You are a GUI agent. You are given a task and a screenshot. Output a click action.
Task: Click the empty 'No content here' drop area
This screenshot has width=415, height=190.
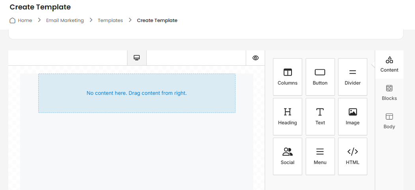pos(137,93)
